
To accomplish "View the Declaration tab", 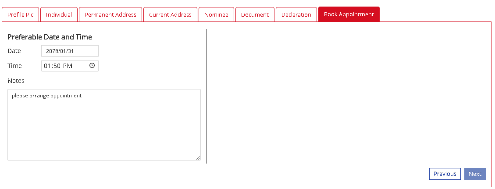I will click(x=296, y=14).
